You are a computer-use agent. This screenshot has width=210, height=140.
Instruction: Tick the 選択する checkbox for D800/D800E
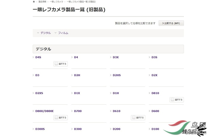coord(56,118)
